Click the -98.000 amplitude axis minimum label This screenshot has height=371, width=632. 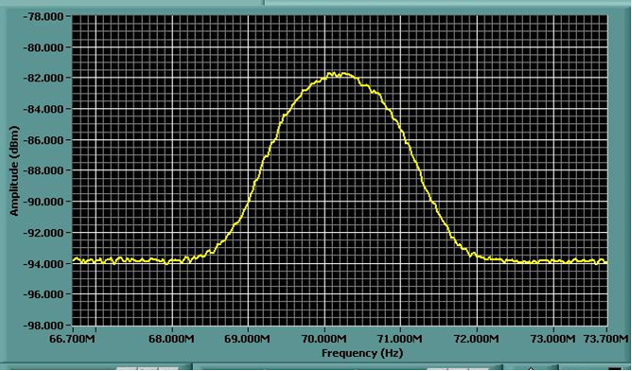44,325
